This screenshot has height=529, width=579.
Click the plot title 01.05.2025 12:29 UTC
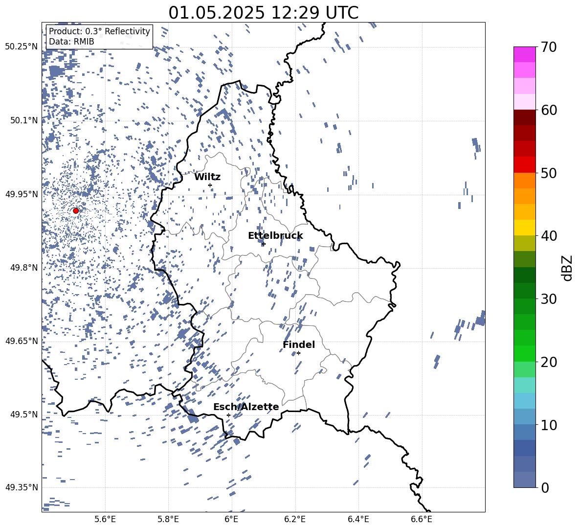[263, 13]
